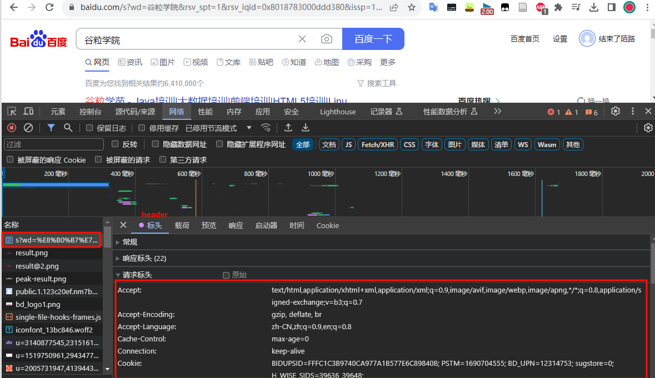Click the DevTools error count badge
Viewport: 655px width, 378px height.
point(553,112)
